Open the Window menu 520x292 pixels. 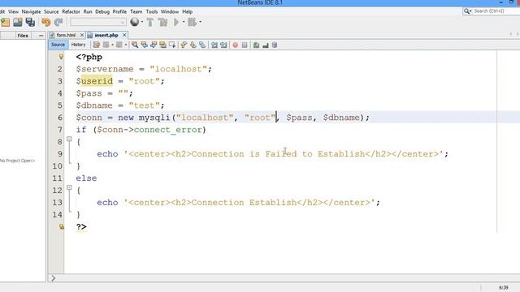point(170,11)
